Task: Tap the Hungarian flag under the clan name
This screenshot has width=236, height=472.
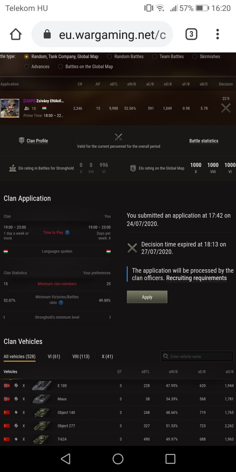Action: (44, 108)
